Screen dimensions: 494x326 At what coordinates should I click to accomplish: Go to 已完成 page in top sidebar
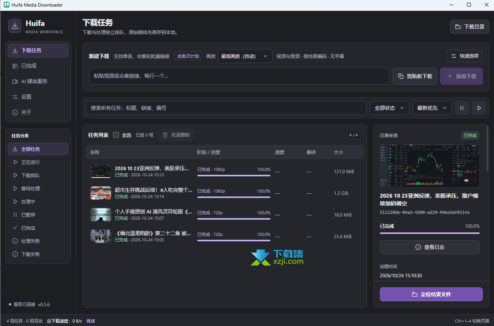point(38,66)
